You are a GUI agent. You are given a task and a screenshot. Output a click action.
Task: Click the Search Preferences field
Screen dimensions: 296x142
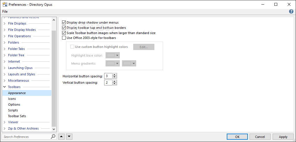click(27, 137)
